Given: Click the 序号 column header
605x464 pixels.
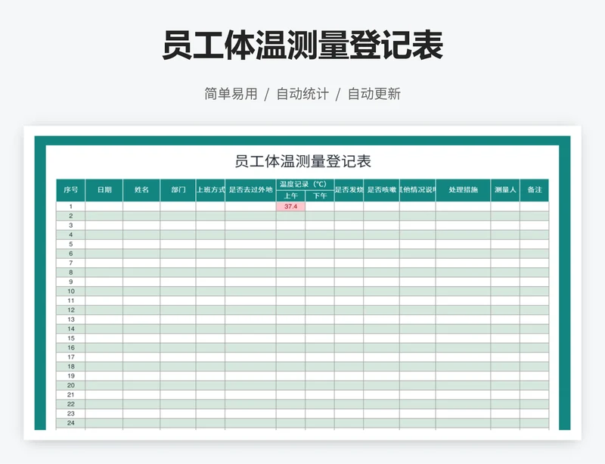Looking at the screenshot, I should 70,190.
